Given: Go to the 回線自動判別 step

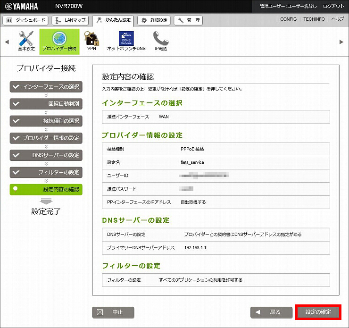Looking at the screenshot, I should (x=46, y=104).
